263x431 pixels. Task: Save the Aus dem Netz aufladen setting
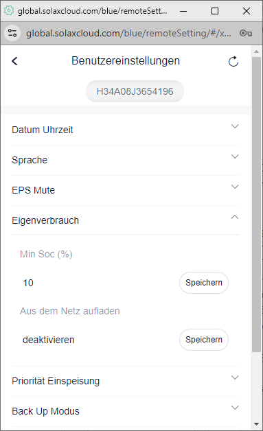204,340
